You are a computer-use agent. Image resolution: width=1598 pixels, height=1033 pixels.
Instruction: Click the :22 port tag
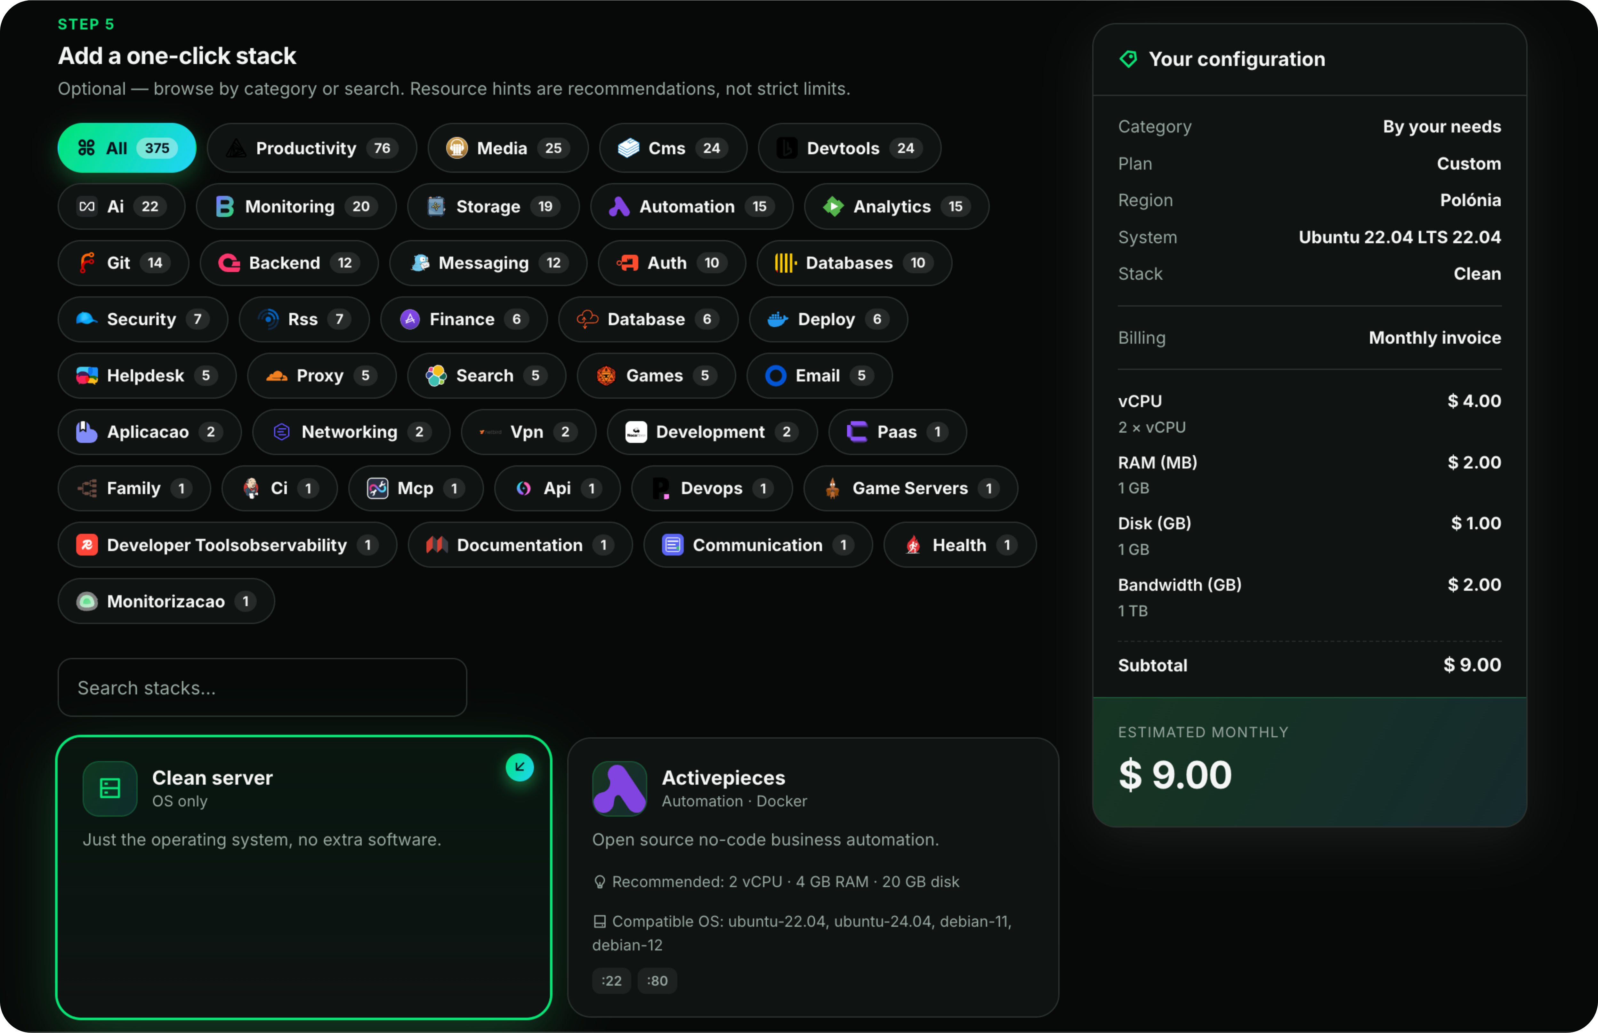pyautogui.click(x=612, y=981)
